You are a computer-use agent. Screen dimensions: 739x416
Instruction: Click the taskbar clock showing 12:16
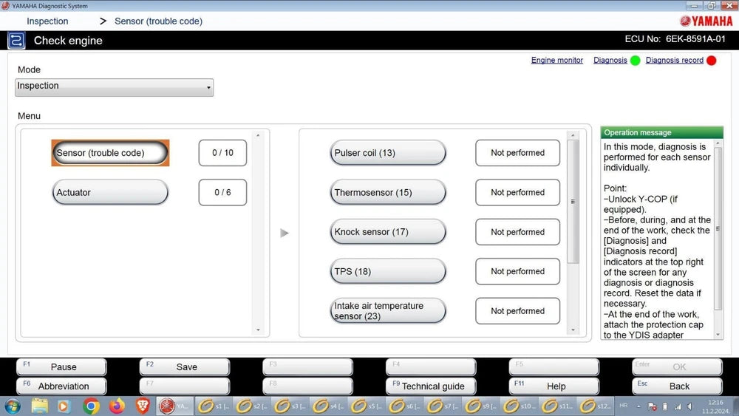pyautogui.click(x=715, y=406)
